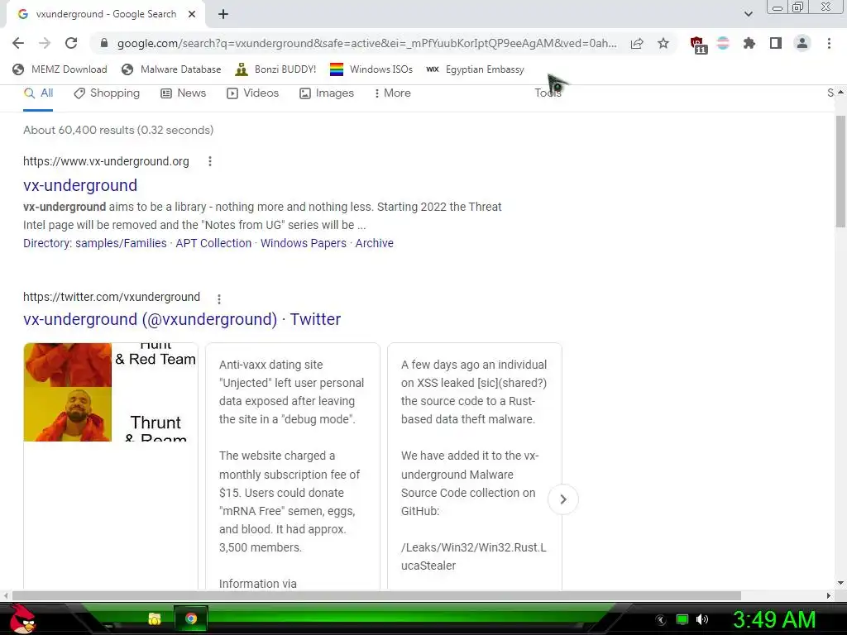Open the Angry Birds start button

[x=22, y=618]
